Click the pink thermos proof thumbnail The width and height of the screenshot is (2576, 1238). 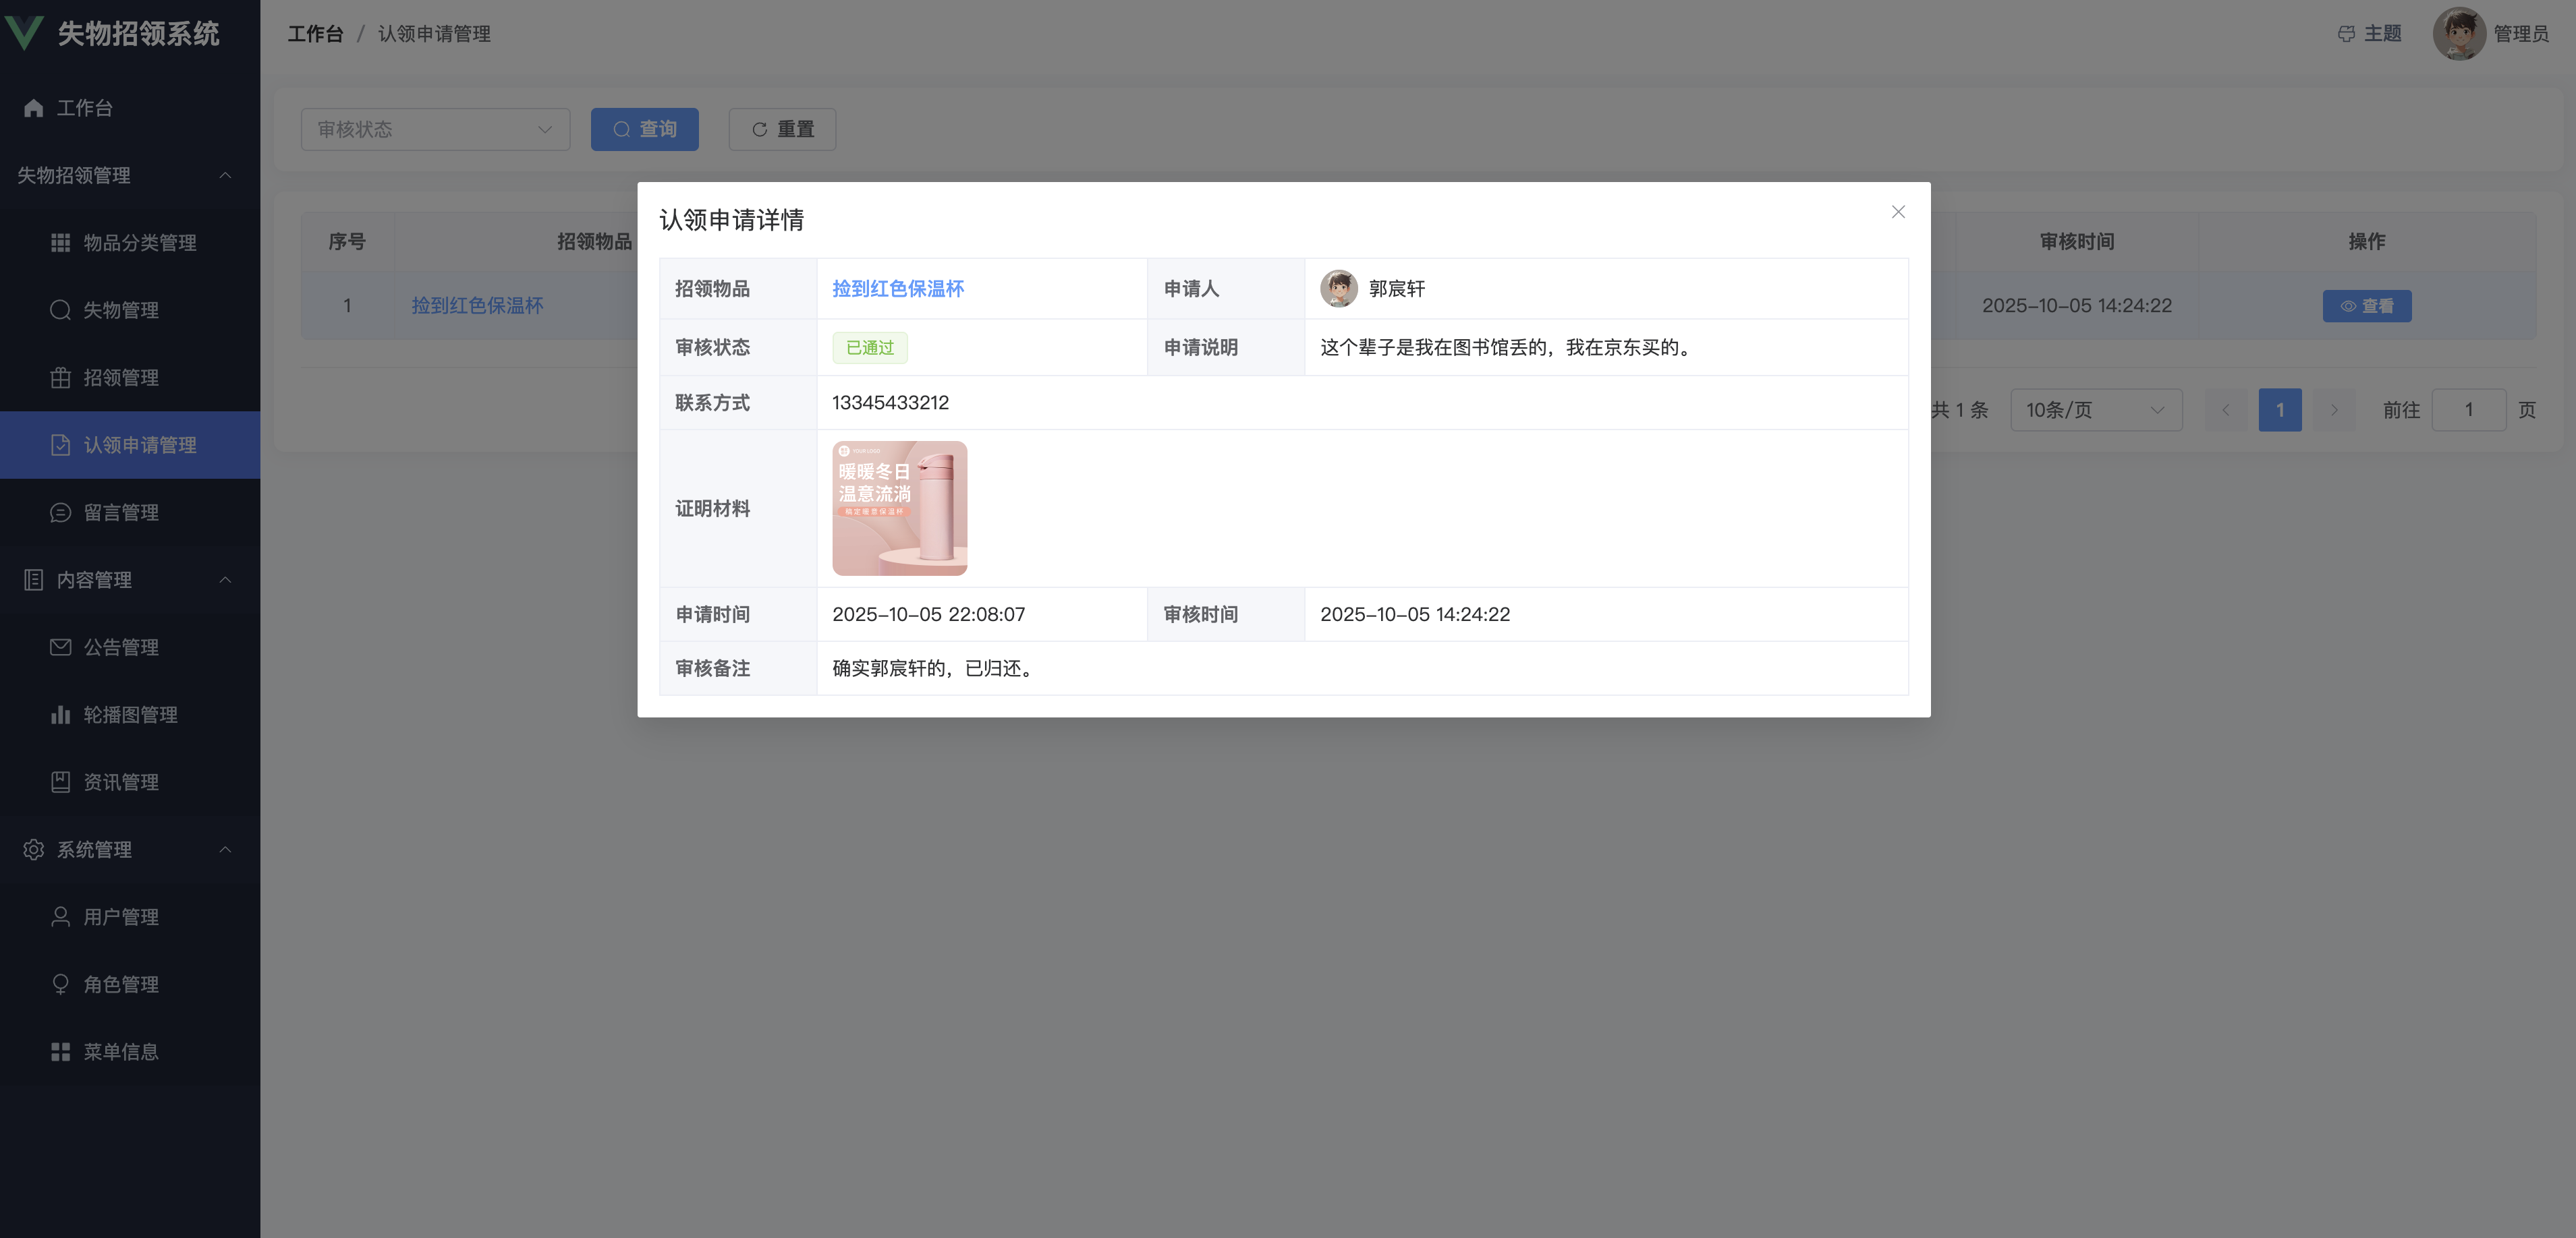pos(899,508)
